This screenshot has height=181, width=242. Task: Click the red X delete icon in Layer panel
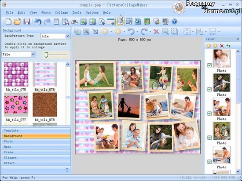click(222, 46)
